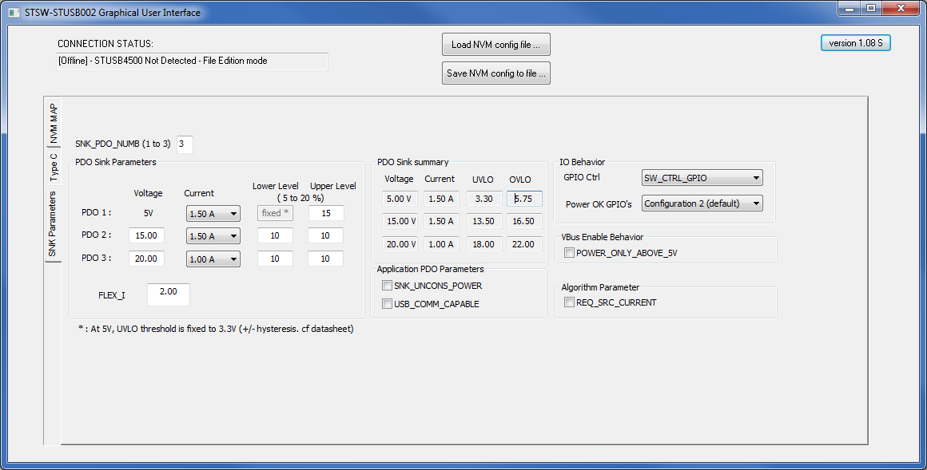Click the PDO 3 lower level field
Screen dimensions: 927x470
pos(275,259)
